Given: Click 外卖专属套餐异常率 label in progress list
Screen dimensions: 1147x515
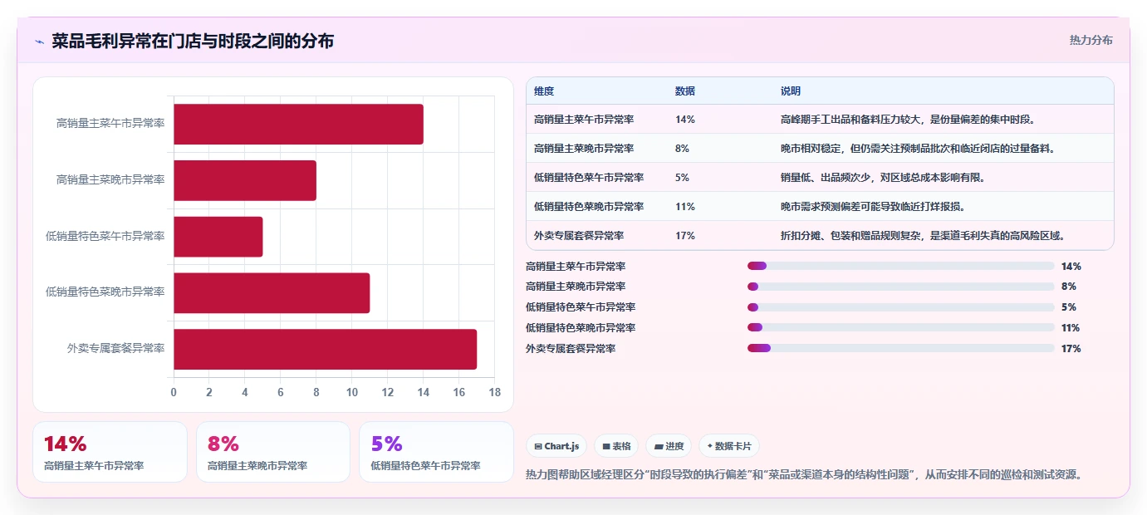Looking at the screenshot, I should tap(571, 348).
